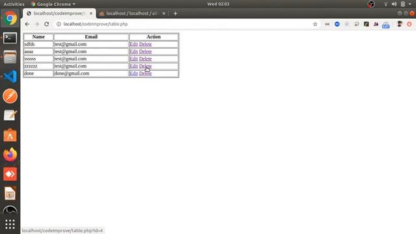Image resolution: width=416 pixels, height=234 pixels.
Task: Click the Action column header
Action: pos(153,37)
